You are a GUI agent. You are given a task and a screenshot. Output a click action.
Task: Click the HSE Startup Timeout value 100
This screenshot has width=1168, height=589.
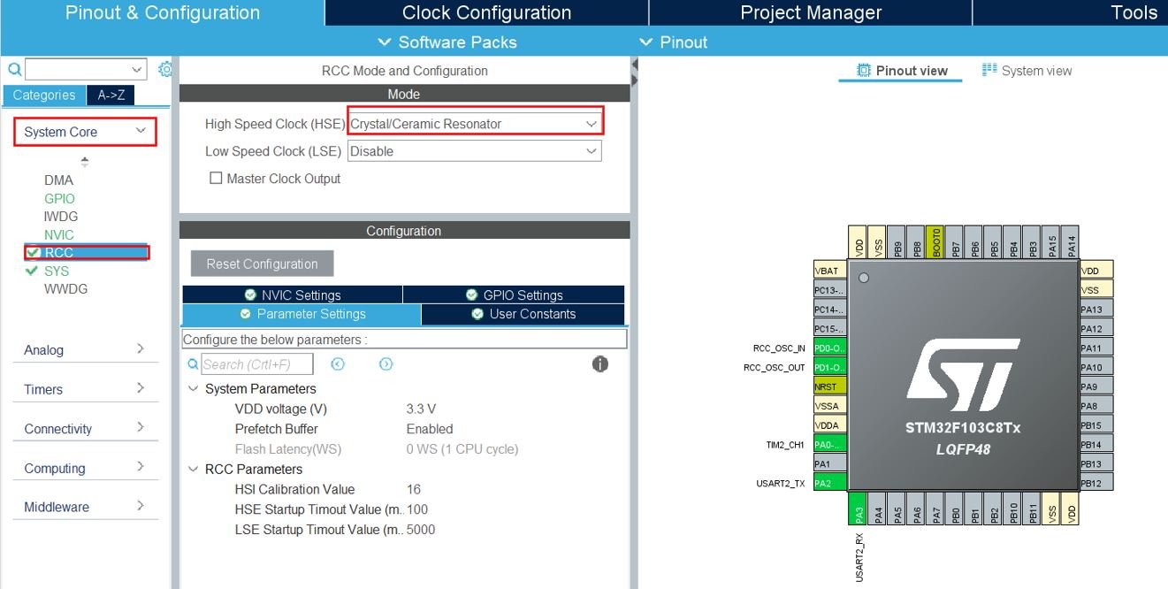(x=417, y=509)
